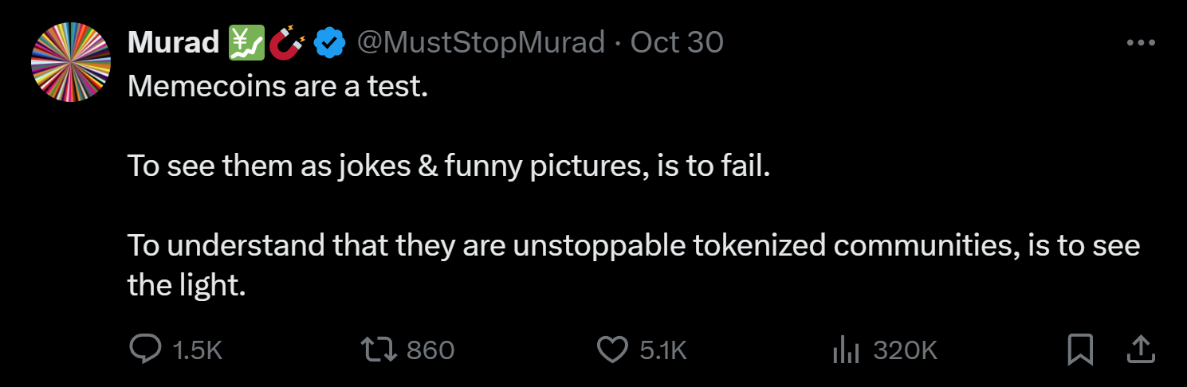This screenshot has height=387, width=1187.
Task: Like the tweet with the heart icon
Action: (x=612, y=349)
